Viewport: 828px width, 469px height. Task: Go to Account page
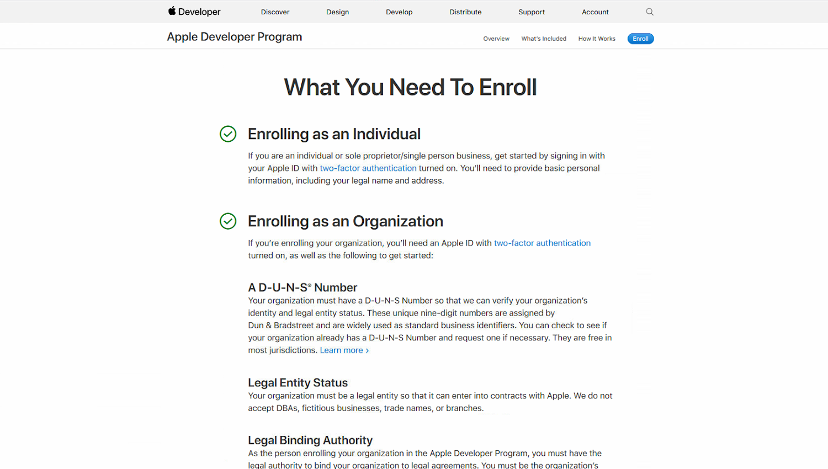[x=595, y=12]
